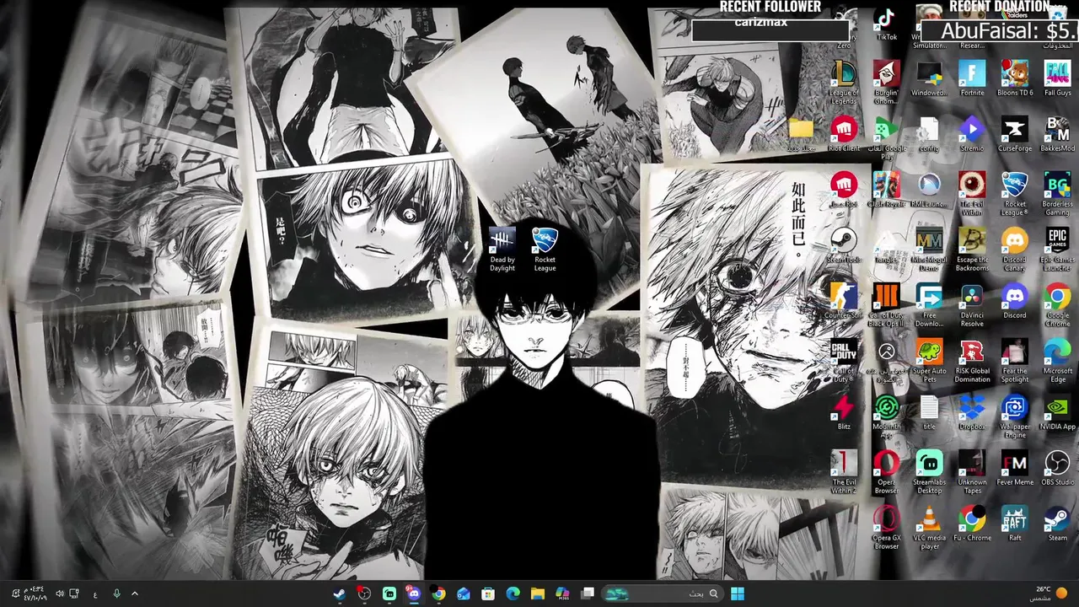Image resolution: width=1079 pixels, height=607 pixels.
Task: Launch Escape the Backrooms shortcut
Action: click(972, 250)
